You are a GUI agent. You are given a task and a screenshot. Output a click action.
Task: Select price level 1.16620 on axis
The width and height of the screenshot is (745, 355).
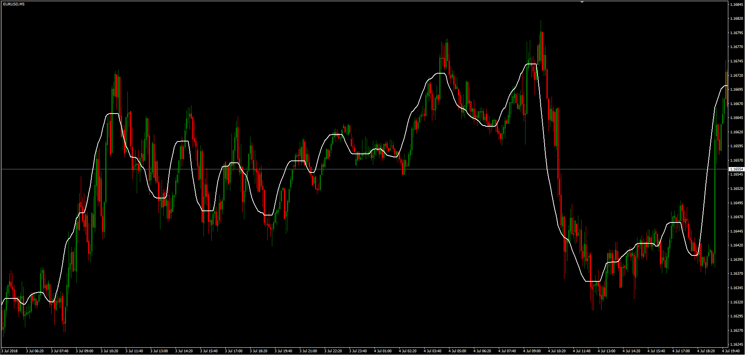tap(736, 132)
